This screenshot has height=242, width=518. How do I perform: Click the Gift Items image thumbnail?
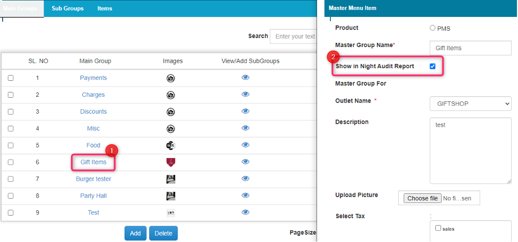point(171,162)
